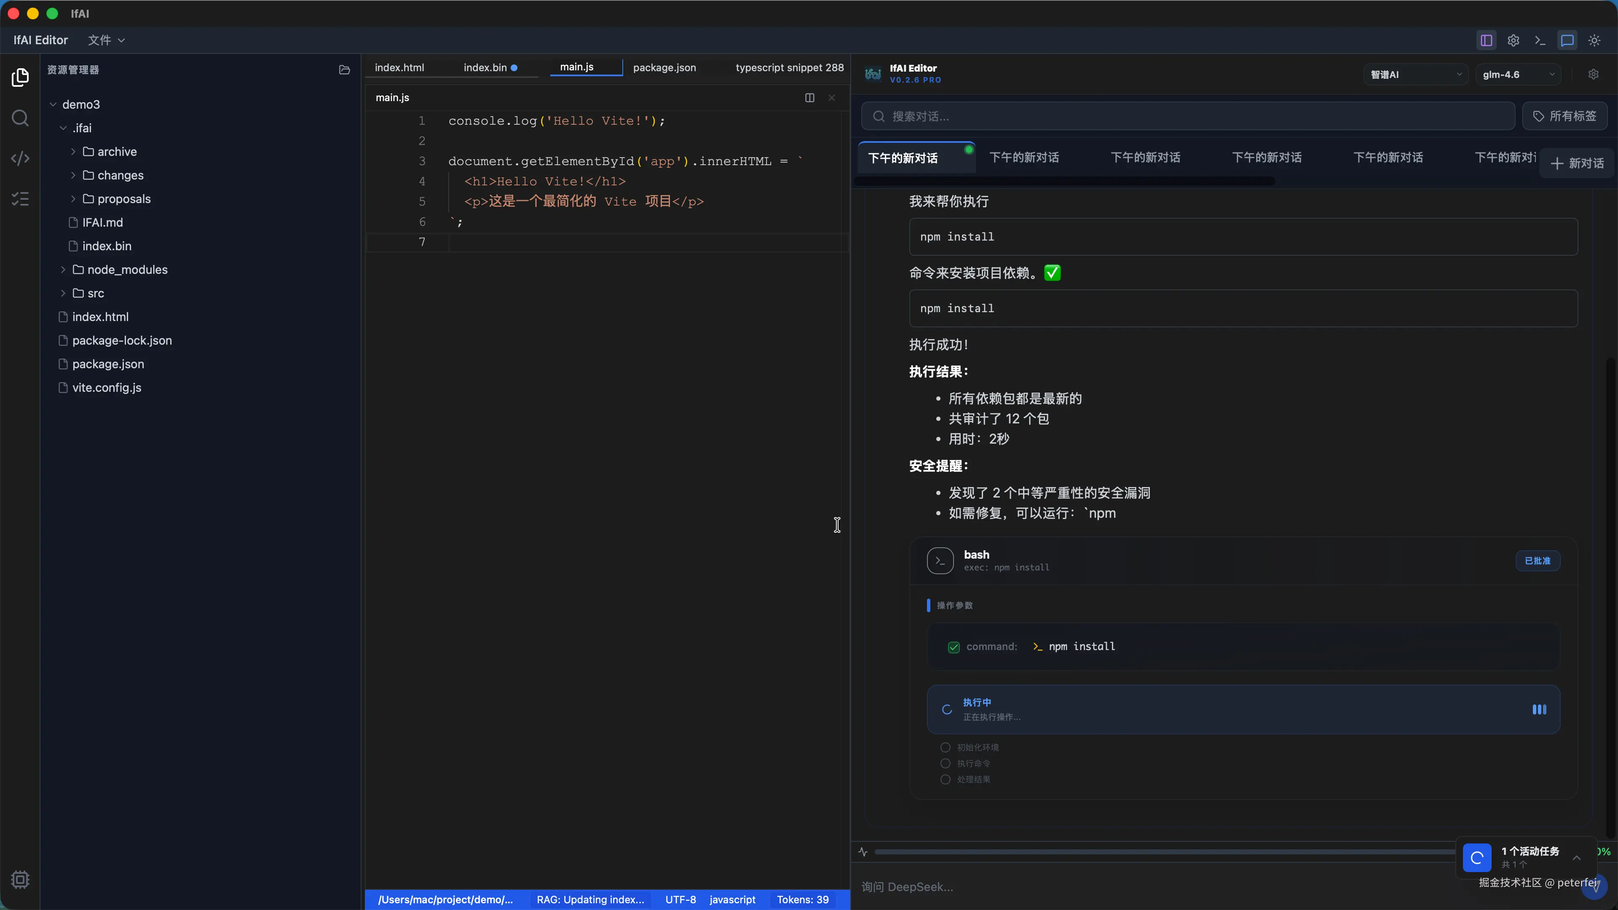Open the Explorer file panel icon
The height and width of the screenshot is (910, 1618).
pos(20,78)
